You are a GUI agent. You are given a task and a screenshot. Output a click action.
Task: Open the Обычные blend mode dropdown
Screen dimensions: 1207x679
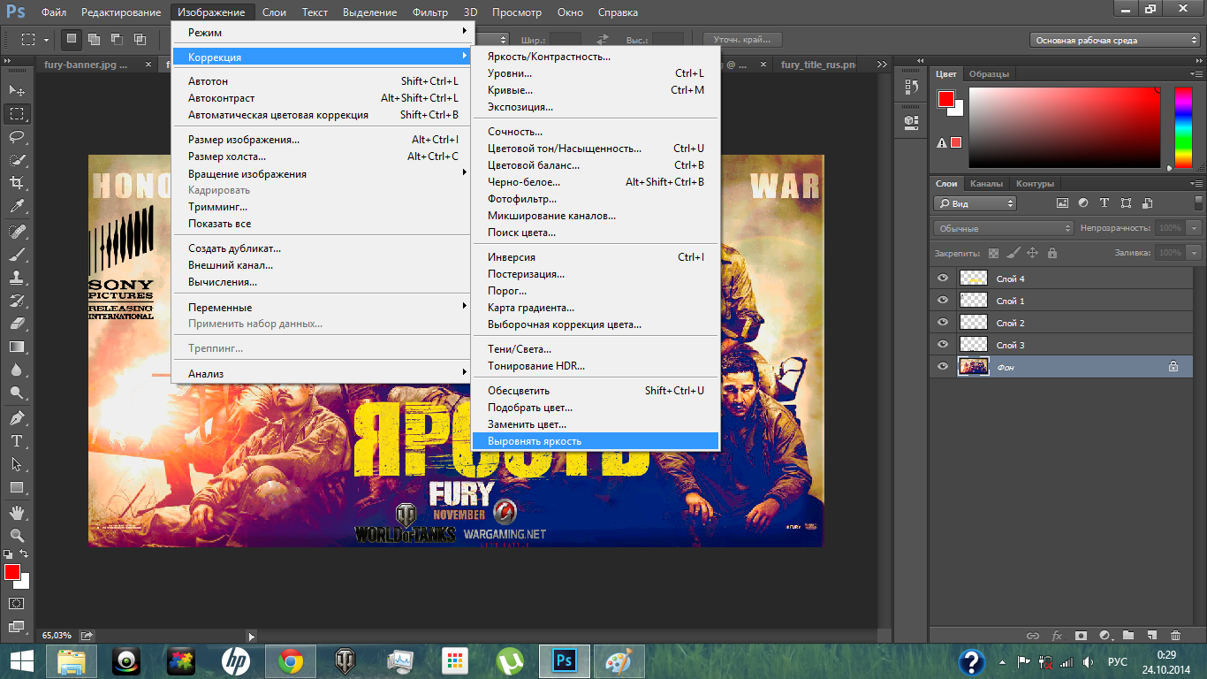tap(1003, 228)
